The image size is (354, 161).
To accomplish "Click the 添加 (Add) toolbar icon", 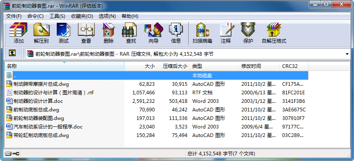I will pos(18,30).
